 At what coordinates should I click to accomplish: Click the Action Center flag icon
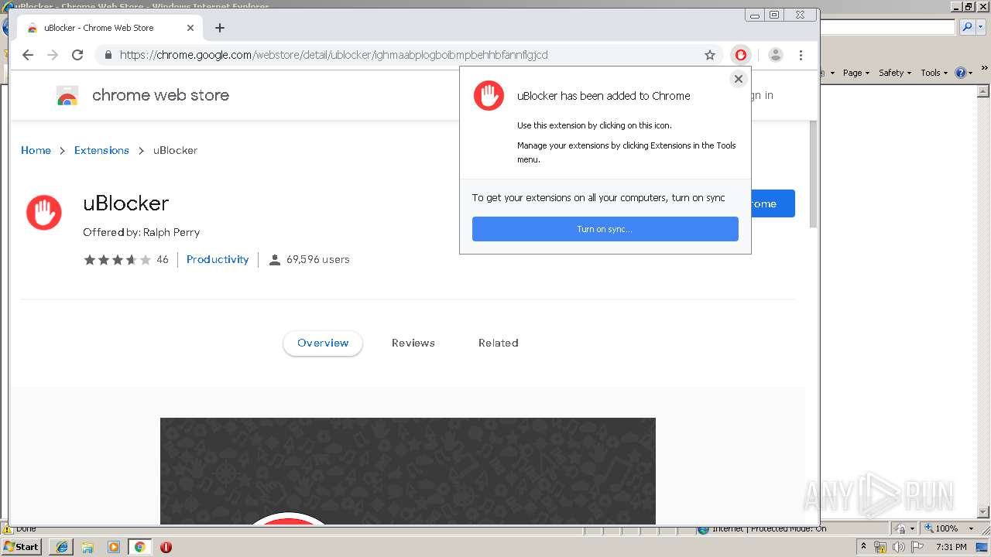(917, 547)
